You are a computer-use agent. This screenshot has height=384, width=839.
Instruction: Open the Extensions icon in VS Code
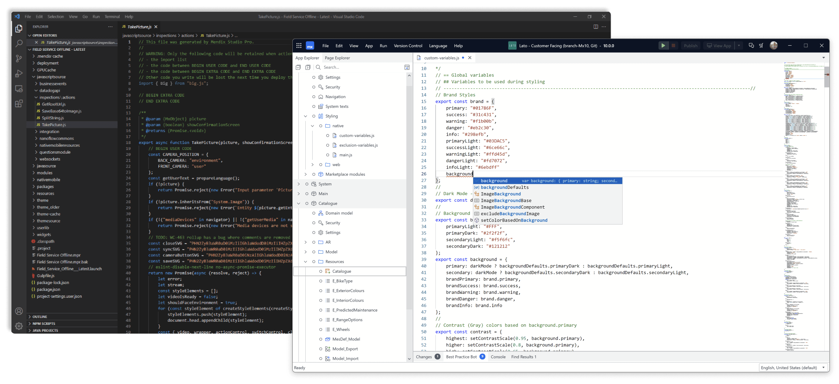pos(18,103)
